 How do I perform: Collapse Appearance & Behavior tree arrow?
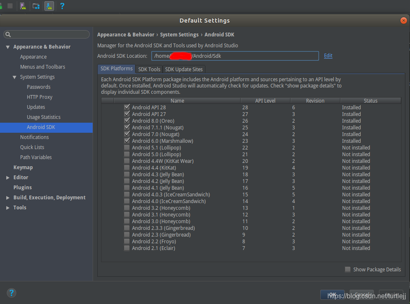(x=8, y=47)
